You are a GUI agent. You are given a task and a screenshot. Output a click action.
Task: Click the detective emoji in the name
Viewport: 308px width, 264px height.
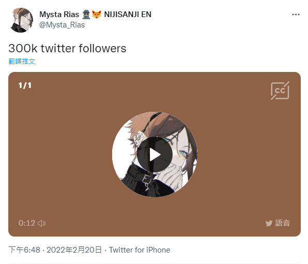pos(86,14)
